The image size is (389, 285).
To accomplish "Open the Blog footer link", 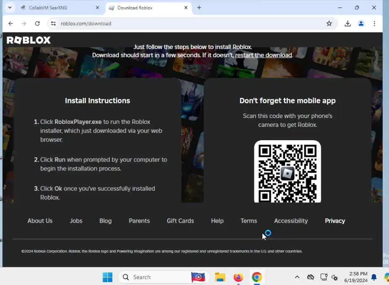I will click(x=106, y=221).
